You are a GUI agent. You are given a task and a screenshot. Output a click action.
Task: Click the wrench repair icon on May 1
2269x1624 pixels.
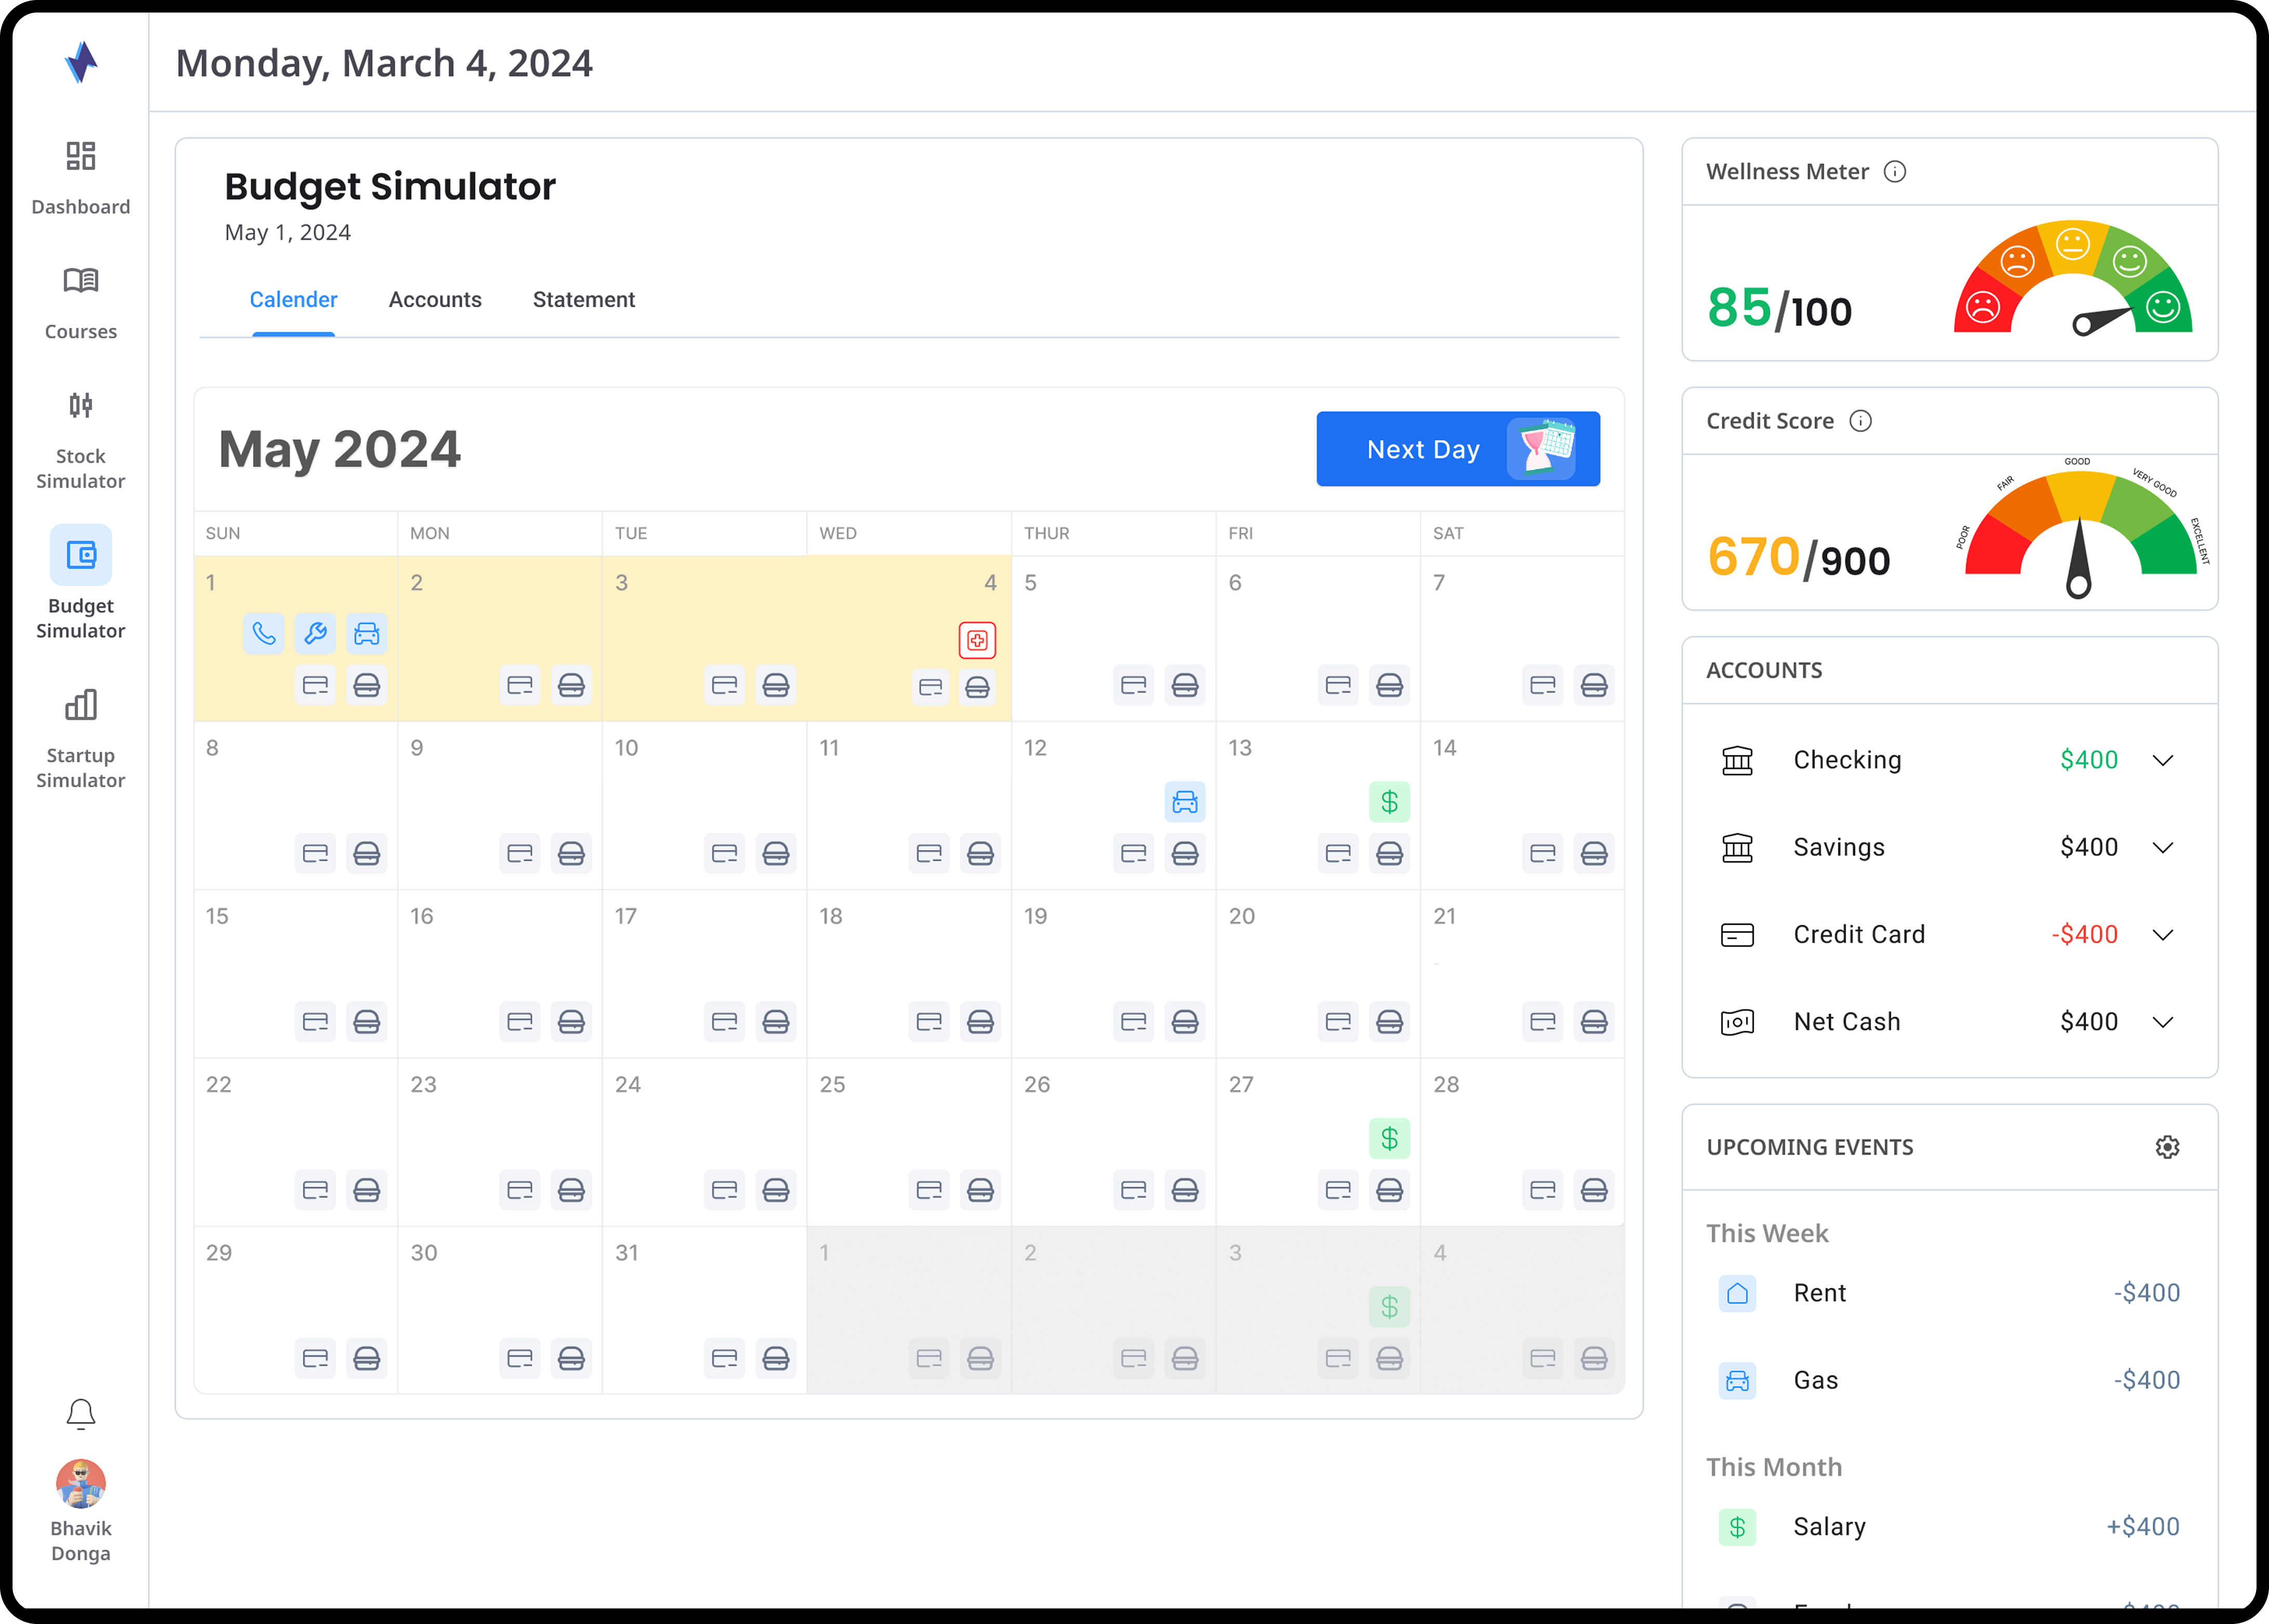(x=315, y=634)
